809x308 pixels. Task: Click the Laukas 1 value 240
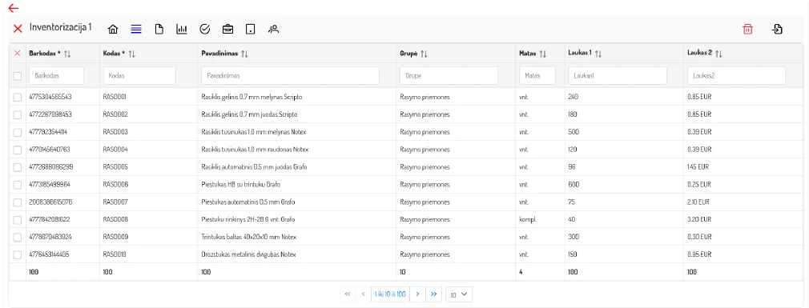(574, 97)
